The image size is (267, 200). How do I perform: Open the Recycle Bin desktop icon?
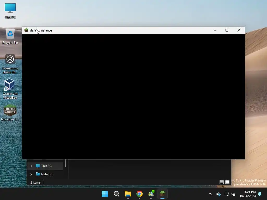point(10,36)
